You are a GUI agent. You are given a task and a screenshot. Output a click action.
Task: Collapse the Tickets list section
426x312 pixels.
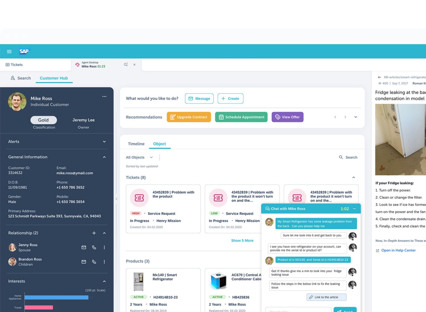[x=354, y=178]
